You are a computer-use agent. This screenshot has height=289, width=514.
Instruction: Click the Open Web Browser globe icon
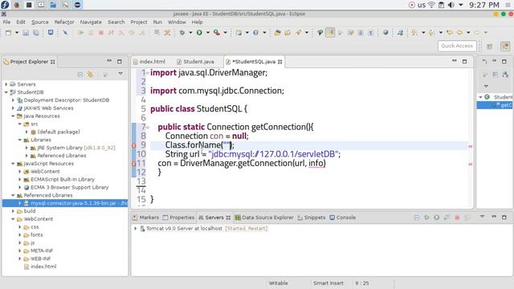(x=385, y=32)
